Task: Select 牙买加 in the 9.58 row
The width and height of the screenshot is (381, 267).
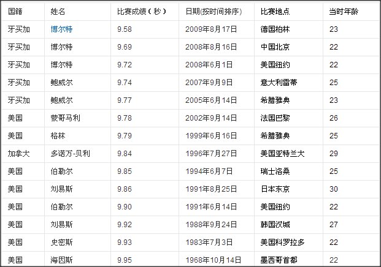Action: click(x=18, y=29)
